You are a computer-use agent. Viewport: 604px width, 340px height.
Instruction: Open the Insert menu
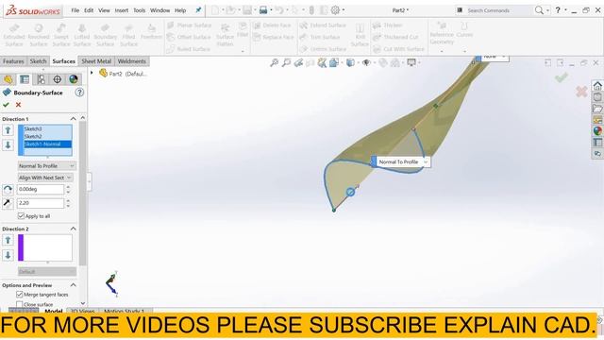pos(122,10)
